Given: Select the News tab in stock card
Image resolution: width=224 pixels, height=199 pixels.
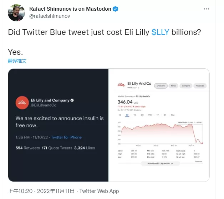Looking at the screenshot, I should click(173, 86).
